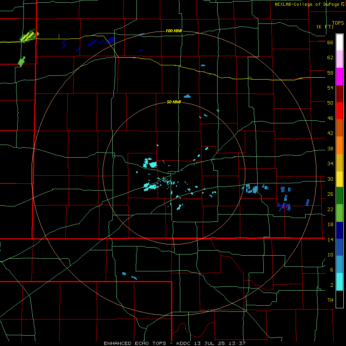Image resolution: width=346 pixels, height=346 pixels.
Task: Click the black TH swatch at legend bottom
Action: pos(339,299)
